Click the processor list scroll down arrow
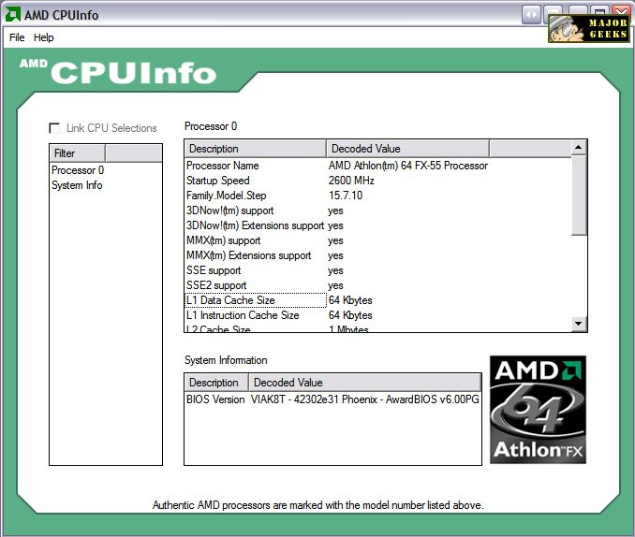 point(579,324)
